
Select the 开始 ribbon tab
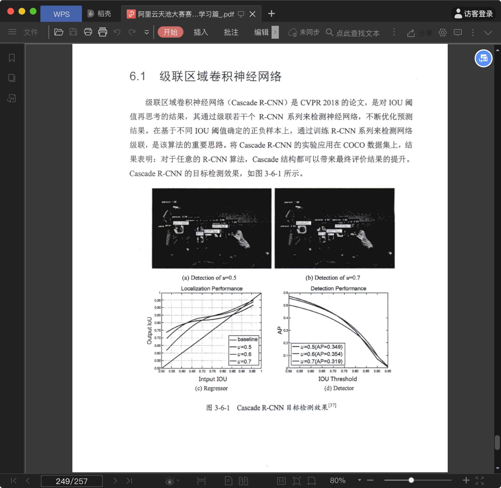point(171,32)
